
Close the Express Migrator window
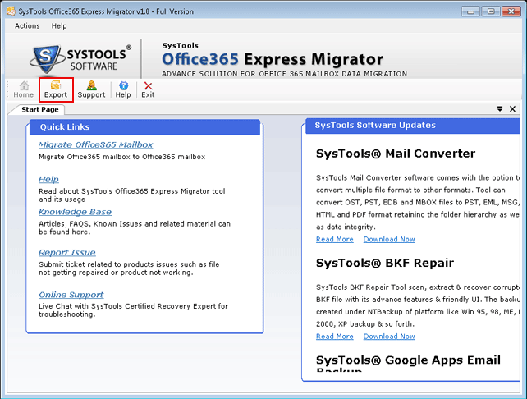[511, 11]
